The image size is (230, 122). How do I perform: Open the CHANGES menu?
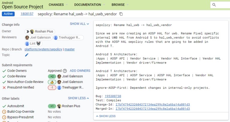click(58, 5)
